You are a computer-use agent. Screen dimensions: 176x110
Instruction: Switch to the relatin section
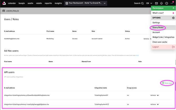39,3
